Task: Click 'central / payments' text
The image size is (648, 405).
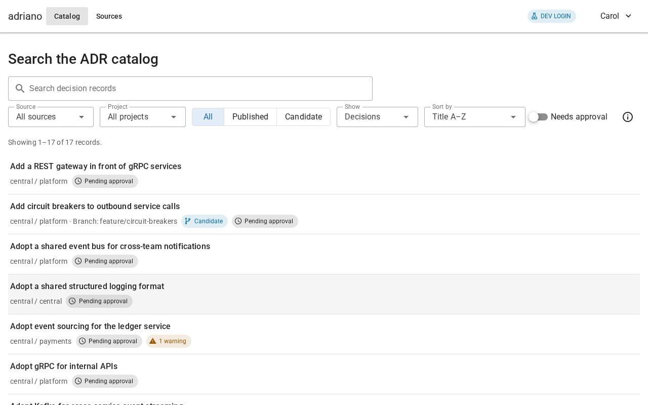Action: click(x=40, y=341)
